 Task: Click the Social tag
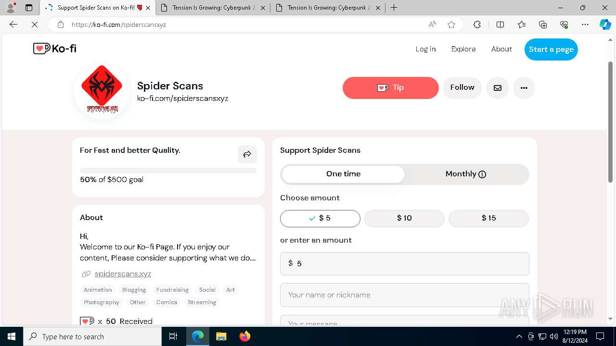point(207,290)
